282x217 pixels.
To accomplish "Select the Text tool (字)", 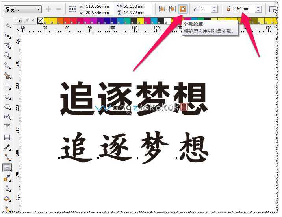I will pyautogui.click(x=7, y=127).
